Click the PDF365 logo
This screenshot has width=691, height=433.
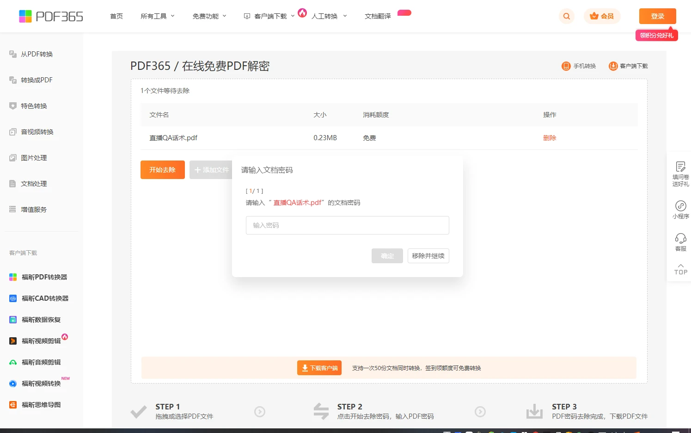click(x=51, y=16)
